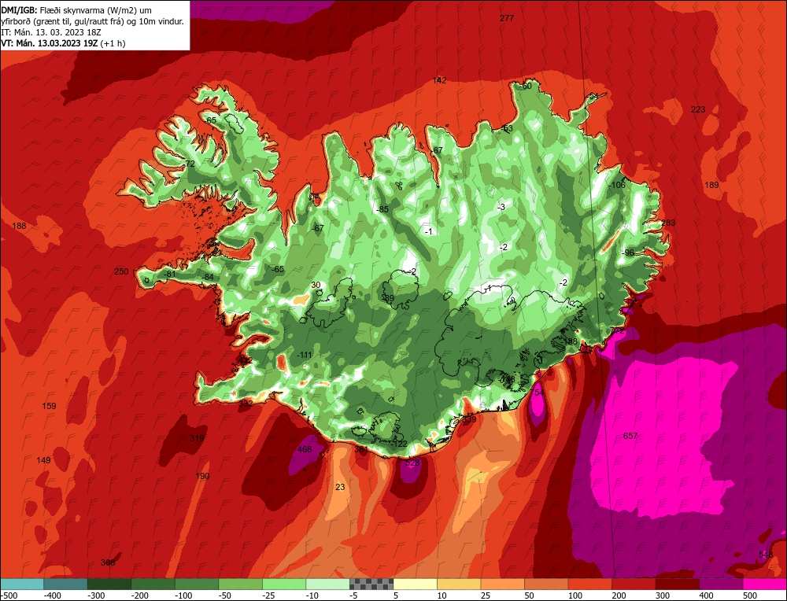The width and height of the screenshot is (787, 601).
Task: Click the -63 value in northeast Iceland
Action: (508, 128)
